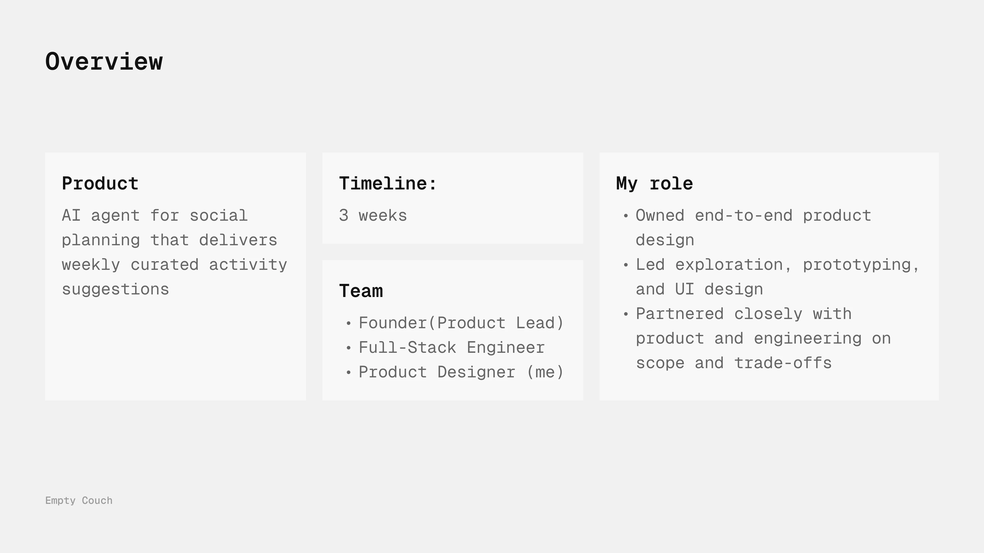
Task: Click the Product Designer (me) bullet
Action: pos(461,373)
